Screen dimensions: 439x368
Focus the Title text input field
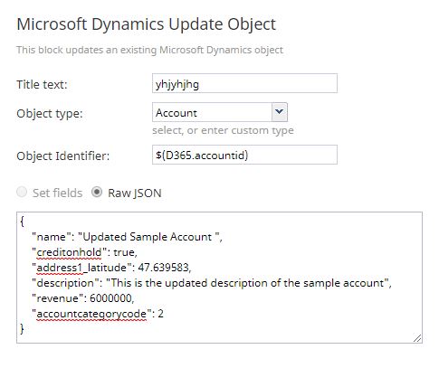click(x=244, y=83)
